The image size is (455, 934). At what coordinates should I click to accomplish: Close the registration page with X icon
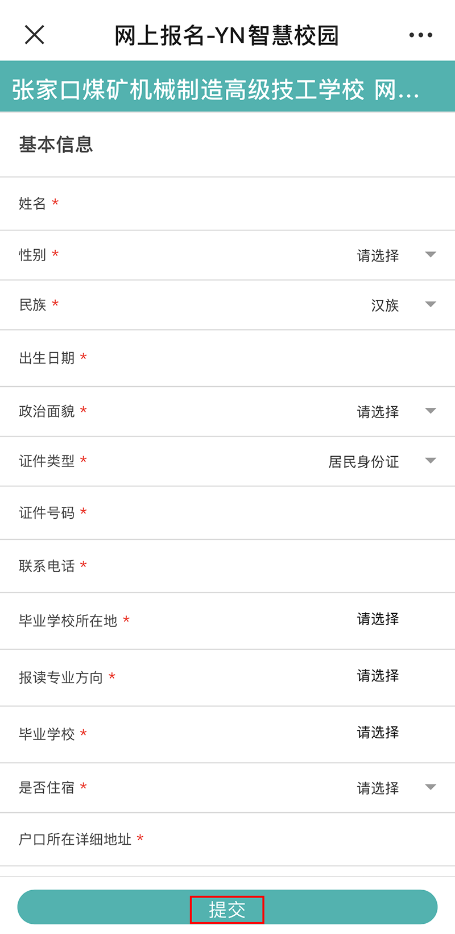[x=35, y=35]
